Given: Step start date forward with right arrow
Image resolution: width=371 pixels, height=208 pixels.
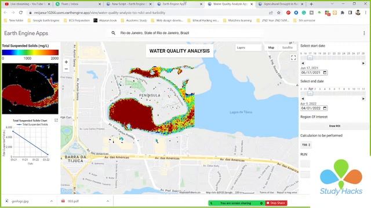Looking at the screenshot, I should coord(363,63).
